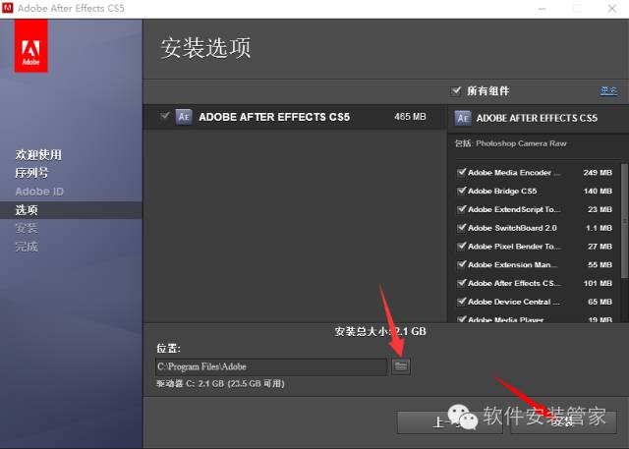Toggle the Adobe Device Central checkbox
The image size is (629, 449).
point(461,302)
